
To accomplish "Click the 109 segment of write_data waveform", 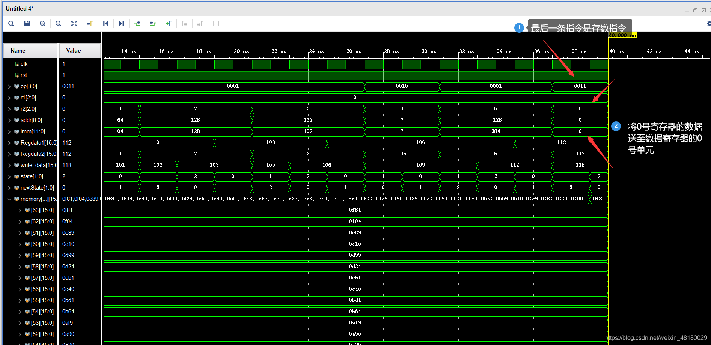I will coord(420,165).
